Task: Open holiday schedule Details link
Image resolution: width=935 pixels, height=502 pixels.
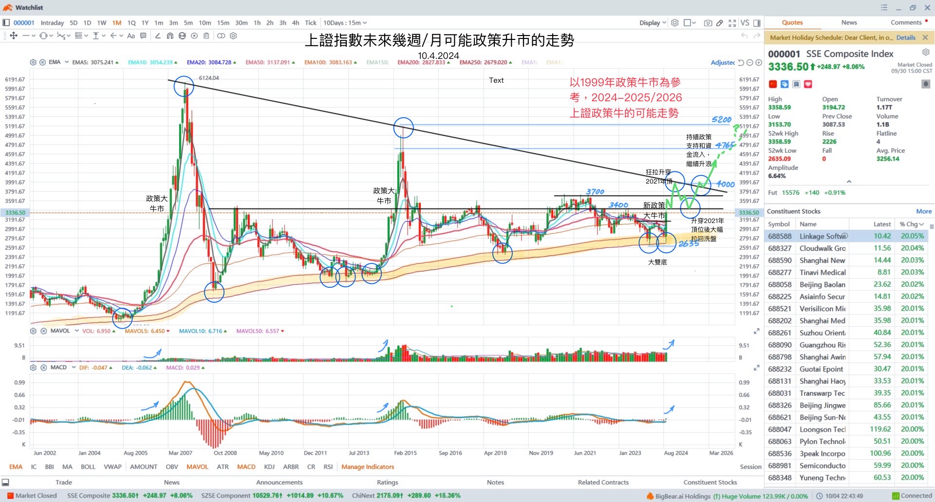Action: [x=906, y=37]
